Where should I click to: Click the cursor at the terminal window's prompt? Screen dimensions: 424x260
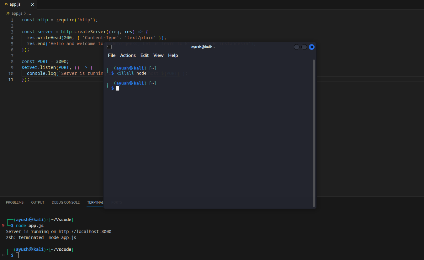click(x=118, y=88)
